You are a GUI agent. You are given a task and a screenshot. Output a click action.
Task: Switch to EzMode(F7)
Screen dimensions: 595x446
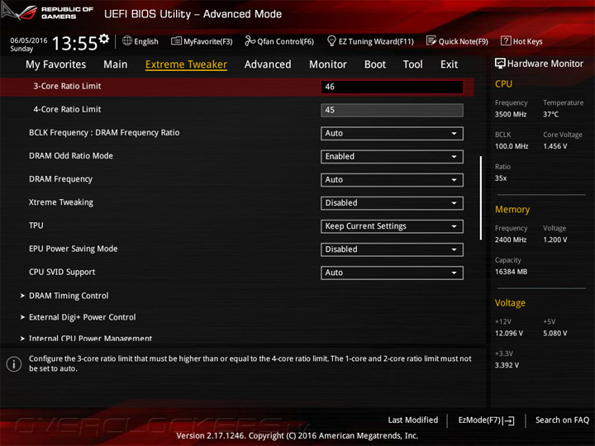pos(487,420)
